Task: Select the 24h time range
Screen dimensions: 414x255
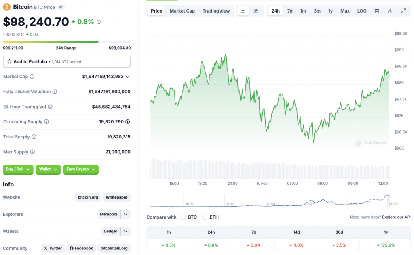Action: pyautogui.click(x=275, y=11)
